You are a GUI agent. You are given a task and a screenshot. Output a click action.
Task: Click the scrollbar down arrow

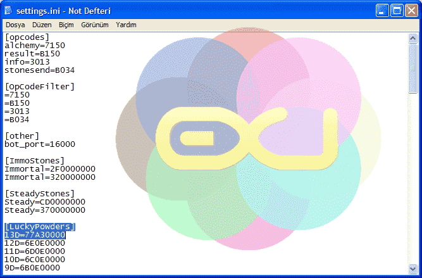point(413,269)
